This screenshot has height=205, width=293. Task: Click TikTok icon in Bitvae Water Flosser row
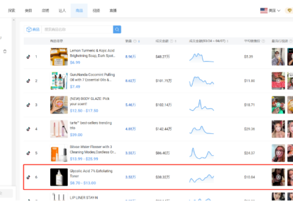(28, 153)
